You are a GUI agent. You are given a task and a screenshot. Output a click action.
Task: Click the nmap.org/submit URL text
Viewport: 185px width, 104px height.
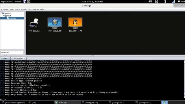(x=106, y=92)
